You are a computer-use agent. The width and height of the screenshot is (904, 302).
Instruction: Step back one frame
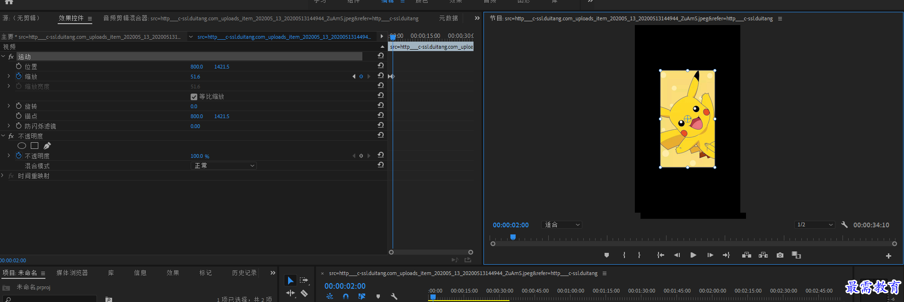tap(677, 255)
